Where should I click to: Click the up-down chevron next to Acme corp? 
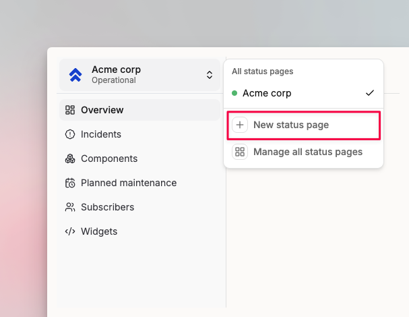pos(210,75)
